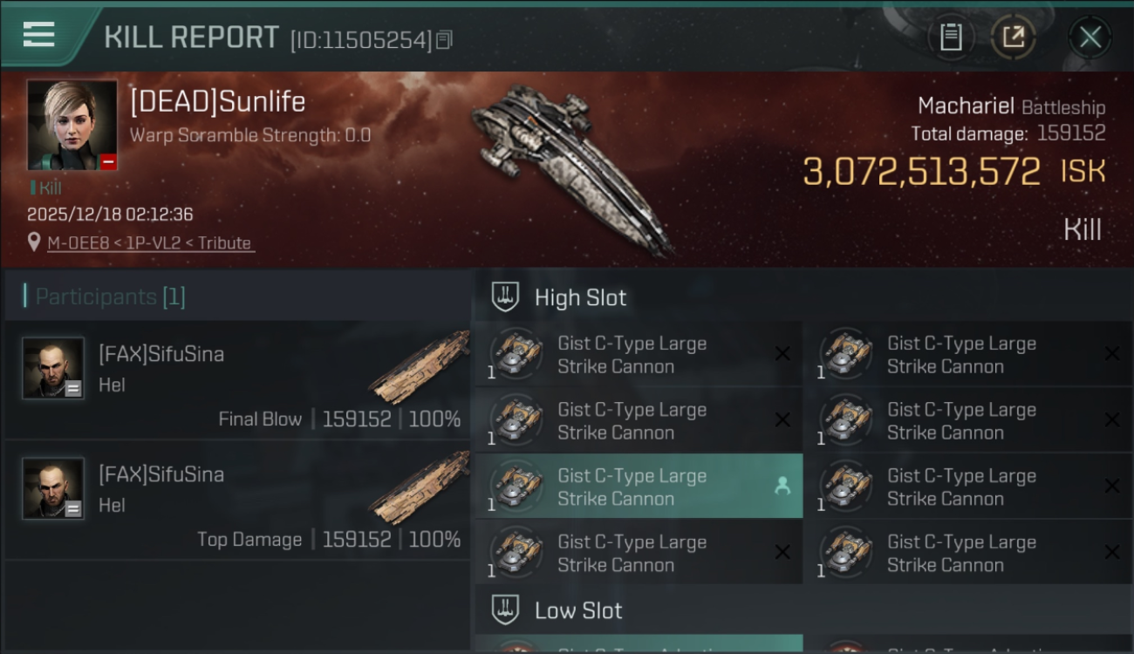1134x654 pixels.
Task: Open the Final Blow SifuSina portrait
Action: pyautogui.click(x=53, y=368)
